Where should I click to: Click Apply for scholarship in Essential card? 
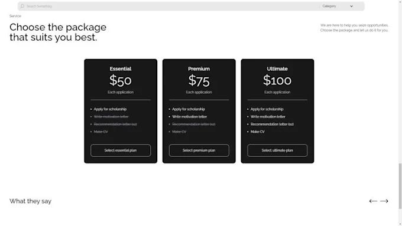pos(110,109)
